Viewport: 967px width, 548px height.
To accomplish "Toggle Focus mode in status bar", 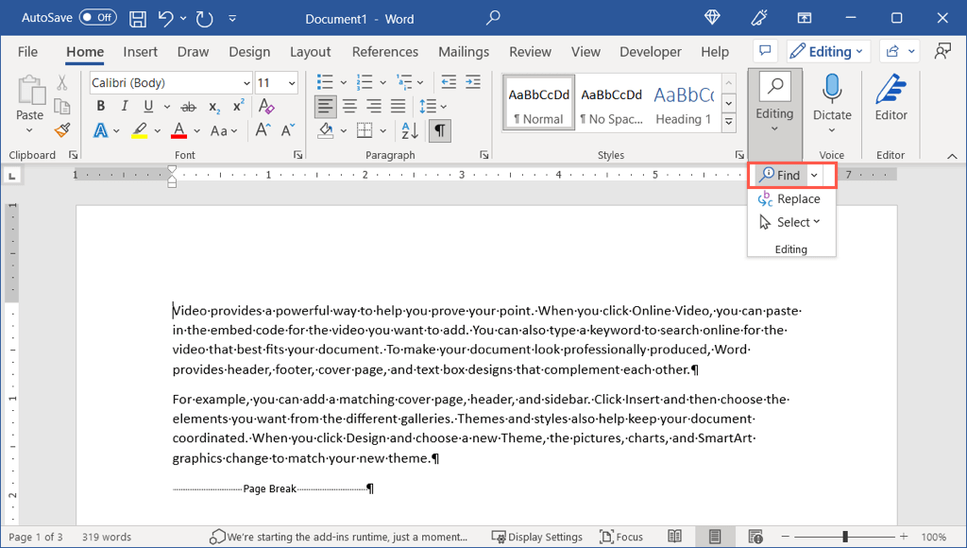I will click(x=620, y=537).
